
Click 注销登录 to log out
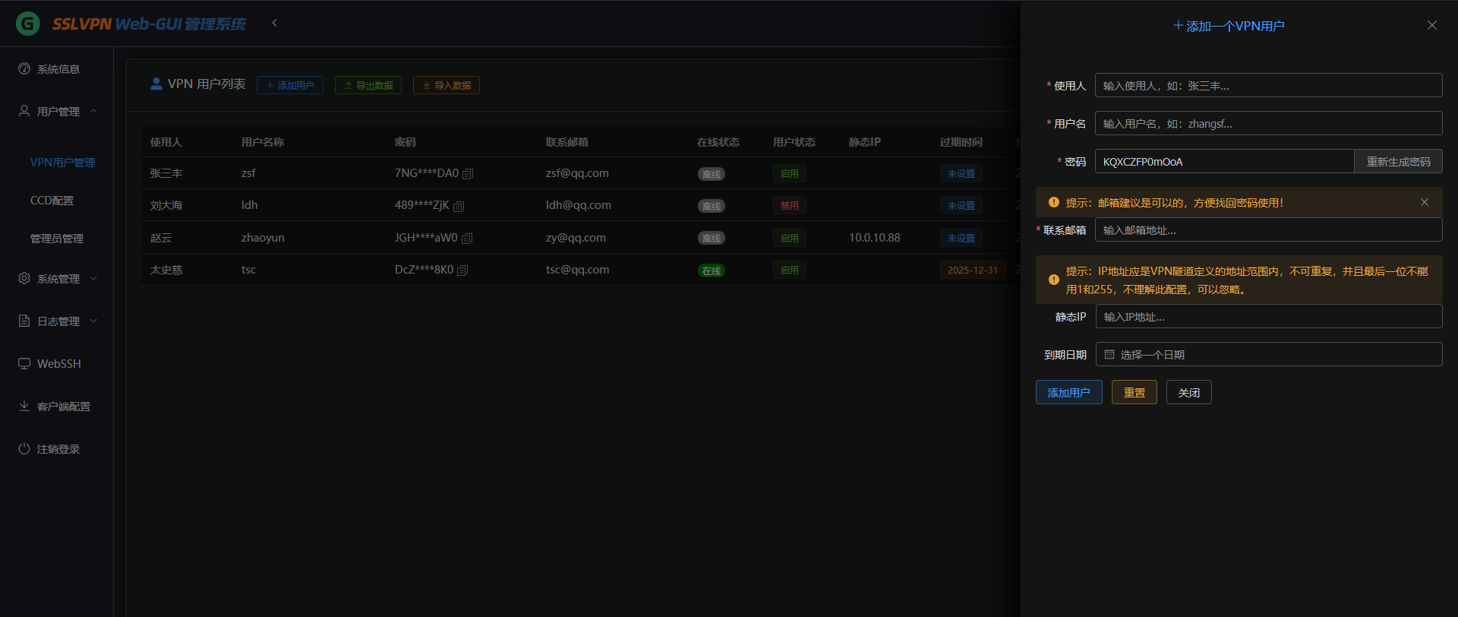(x=56, y=449)
